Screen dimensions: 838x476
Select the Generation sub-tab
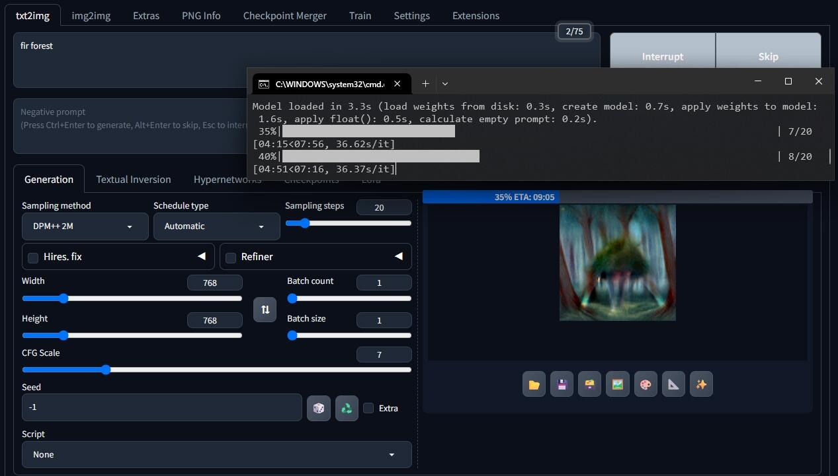(x=49, y=179)
